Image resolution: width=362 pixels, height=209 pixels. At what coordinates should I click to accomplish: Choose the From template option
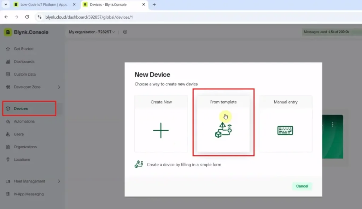pyautogui.click(x=223, y=124)
